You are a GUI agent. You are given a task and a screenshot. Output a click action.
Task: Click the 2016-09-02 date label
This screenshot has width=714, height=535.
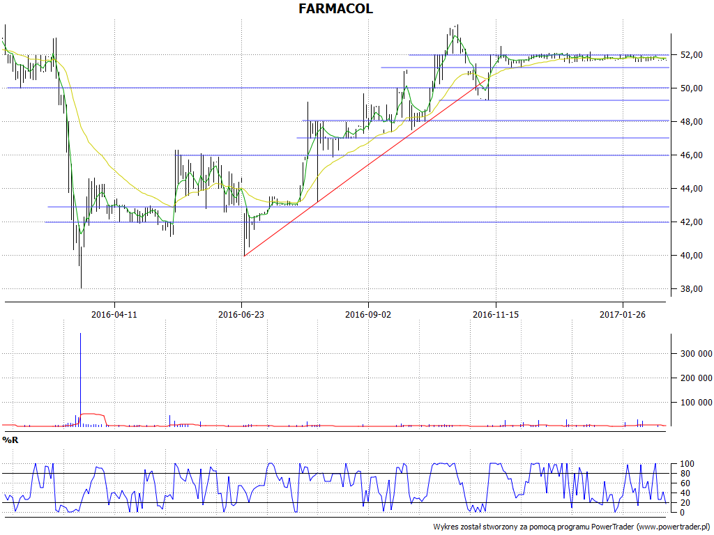point(368,314)
